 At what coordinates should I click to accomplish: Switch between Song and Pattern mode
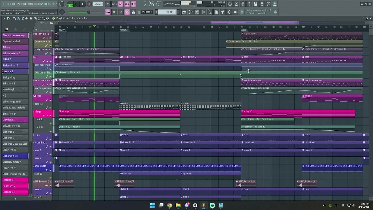[x=70, y=4]
